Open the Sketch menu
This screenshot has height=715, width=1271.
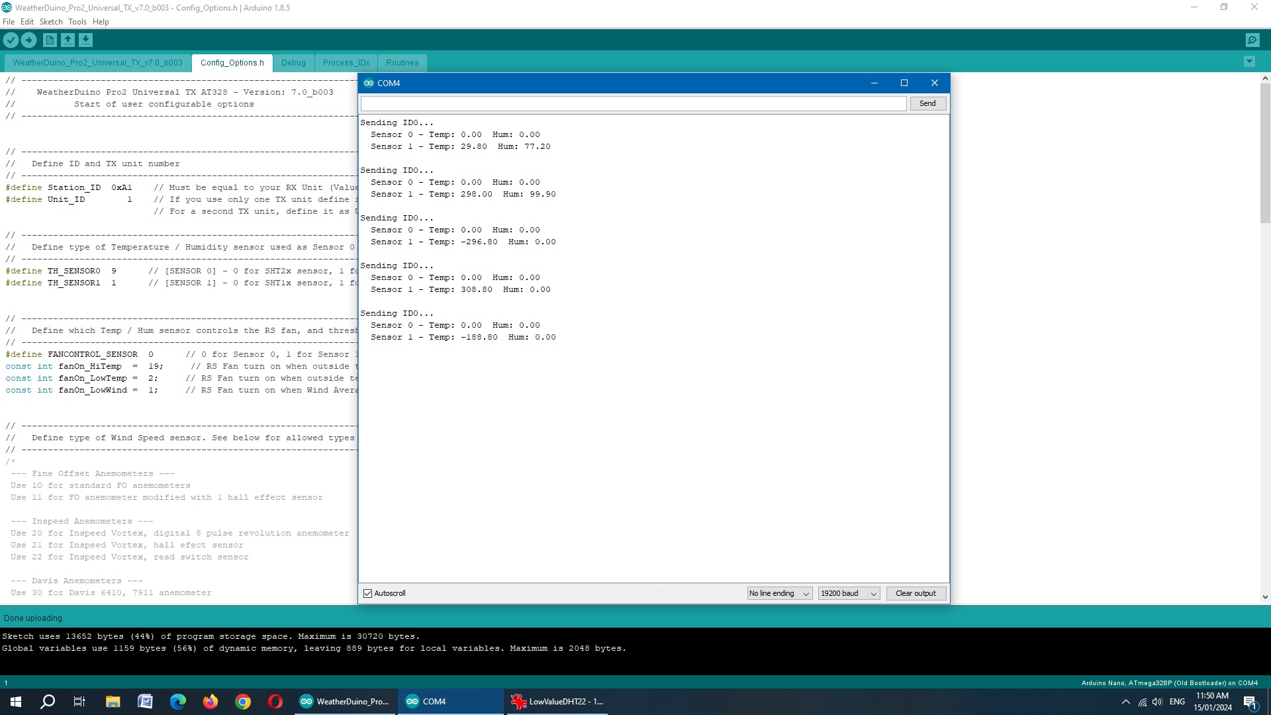[x=51, y=22]
